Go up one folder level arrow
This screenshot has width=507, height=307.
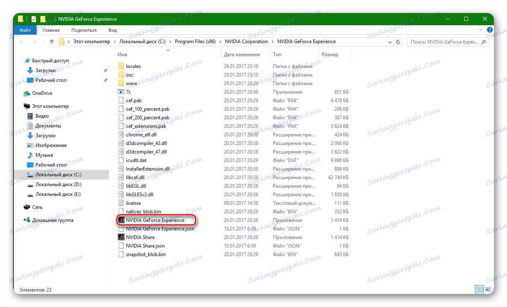(52, 42)
